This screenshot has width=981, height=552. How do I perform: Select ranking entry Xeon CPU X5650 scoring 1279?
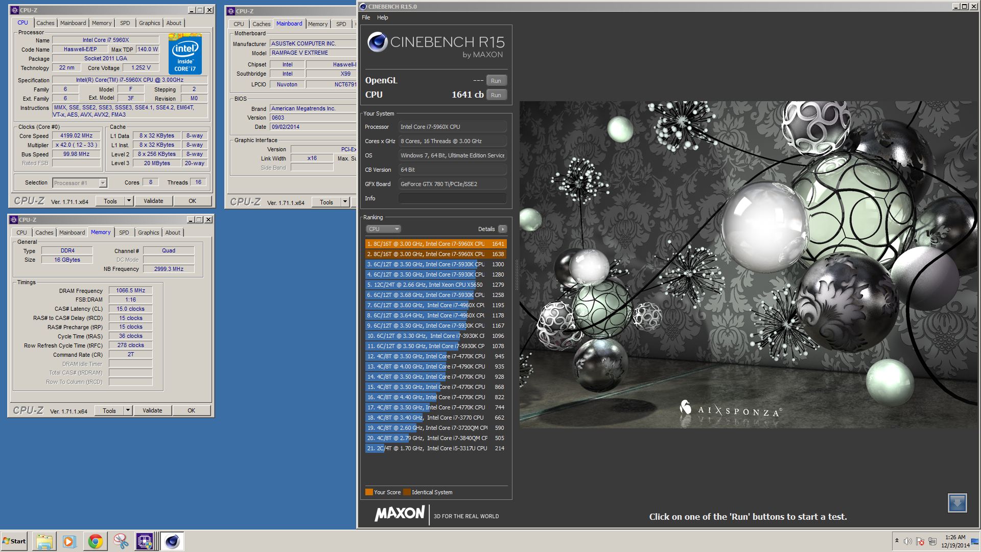pos(436,285)
